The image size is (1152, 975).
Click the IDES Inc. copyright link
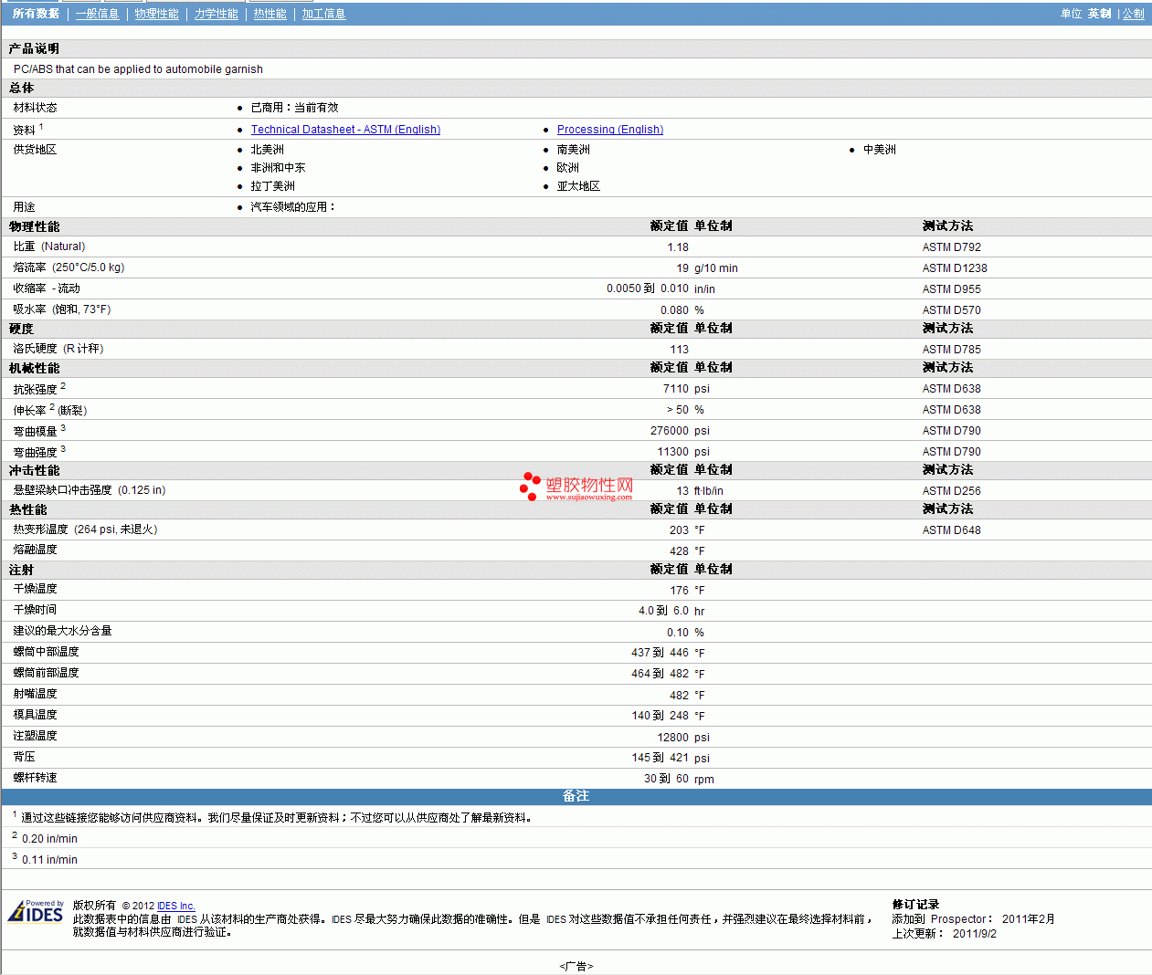coord(175,906)
